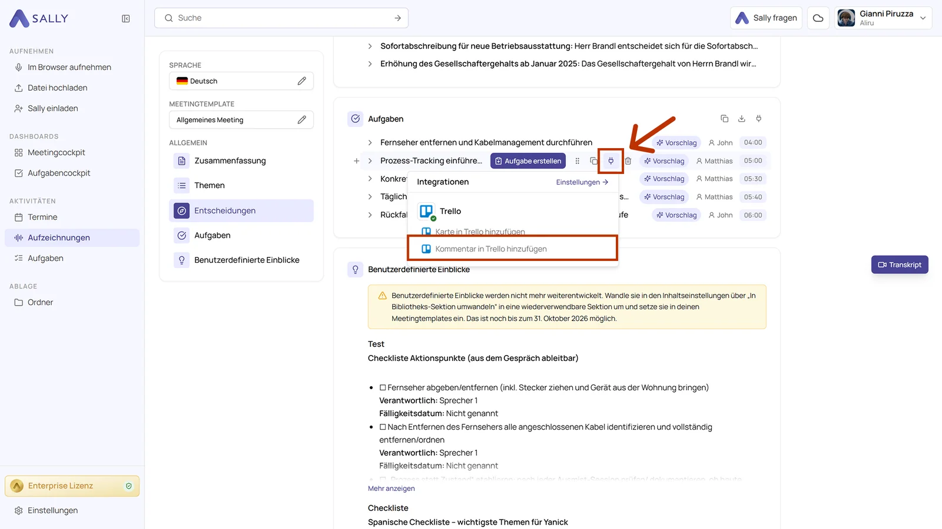Click timestamp 04:00 on Fernseher row
This screenshot has height=529, width=942.
click(753, 143)
